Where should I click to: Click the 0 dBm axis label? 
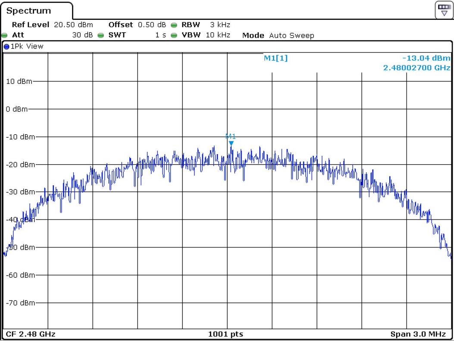(17, 109)
